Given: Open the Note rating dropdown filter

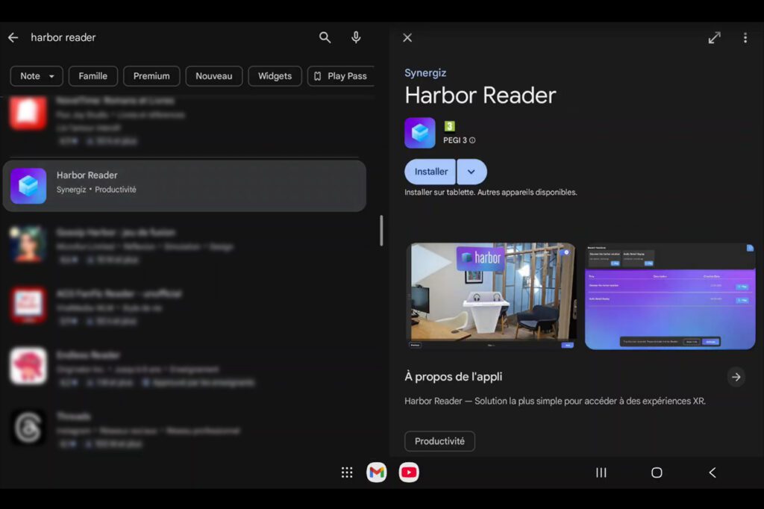Looking at the screenshot, I should pyautogui.click(x=37, y=76).
